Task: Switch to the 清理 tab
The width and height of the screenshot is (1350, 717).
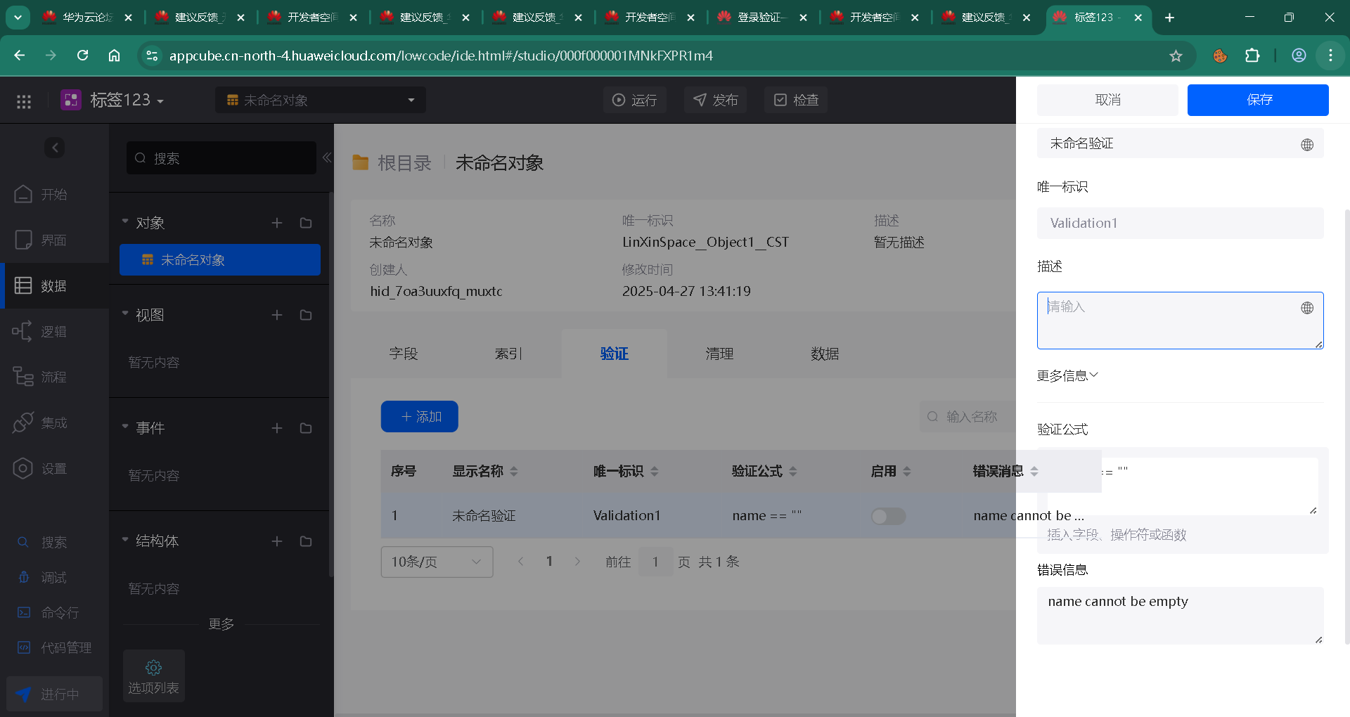Action: tap(719, 354)
